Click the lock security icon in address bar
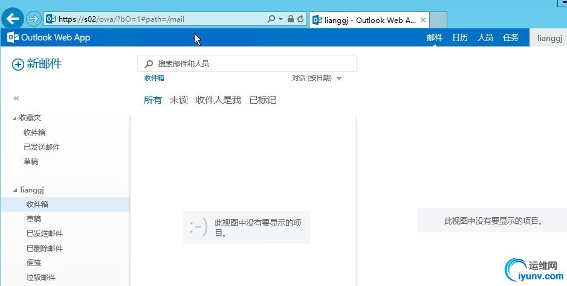Viewport: 567px width, 286px height. click(x=290, y=19)
